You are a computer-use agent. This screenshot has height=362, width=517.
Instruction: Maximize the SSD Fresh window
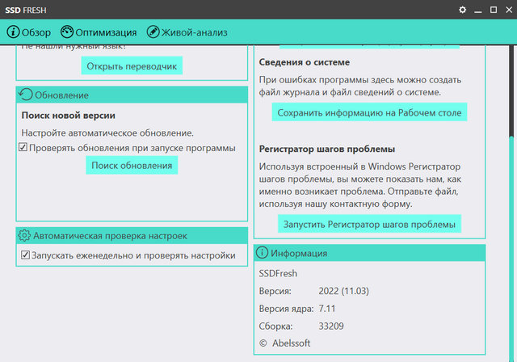(494, 10)
